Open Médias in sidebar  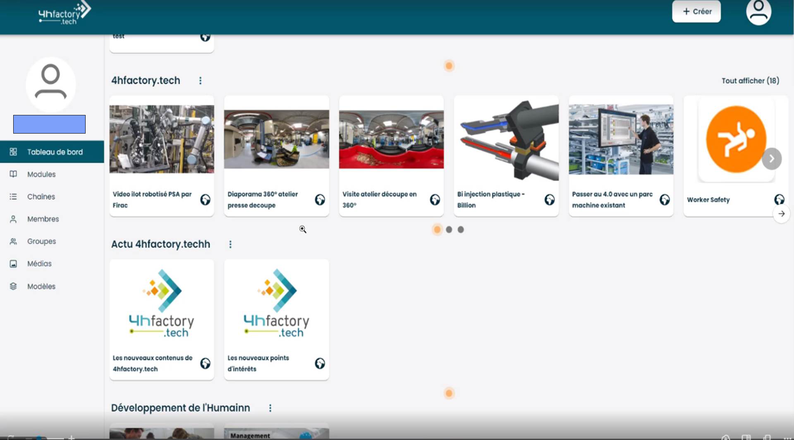point(39,263)
